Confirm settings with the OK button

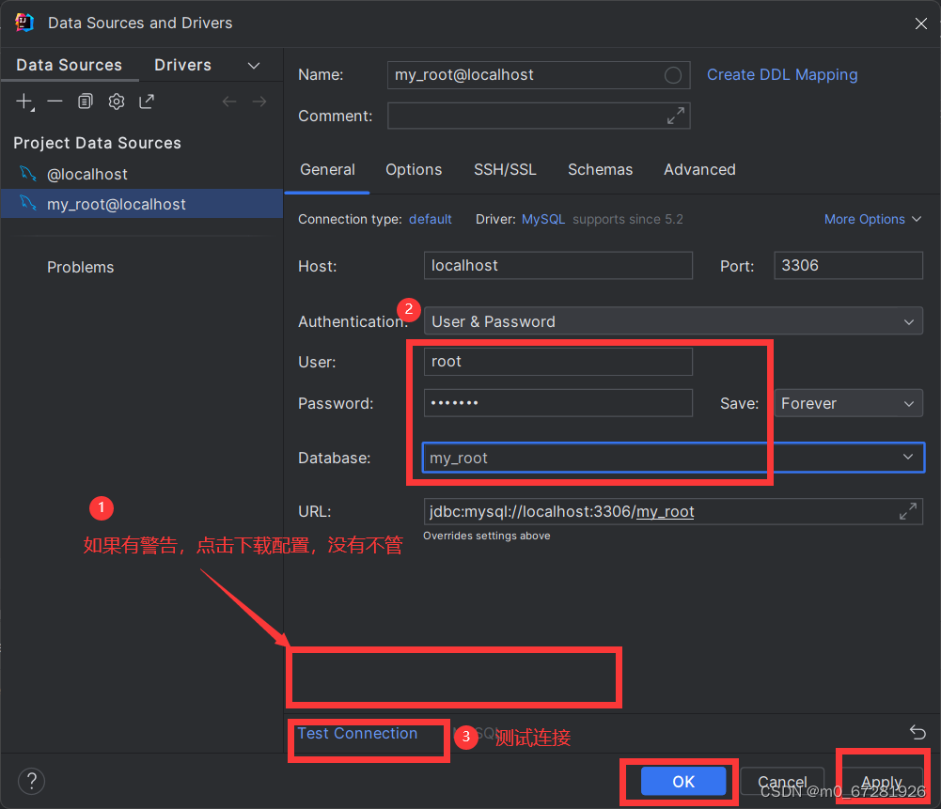tap(682, 781)
